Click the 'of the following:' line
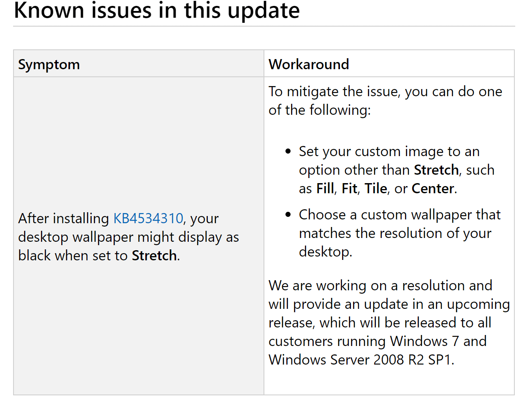 [319, 110]
